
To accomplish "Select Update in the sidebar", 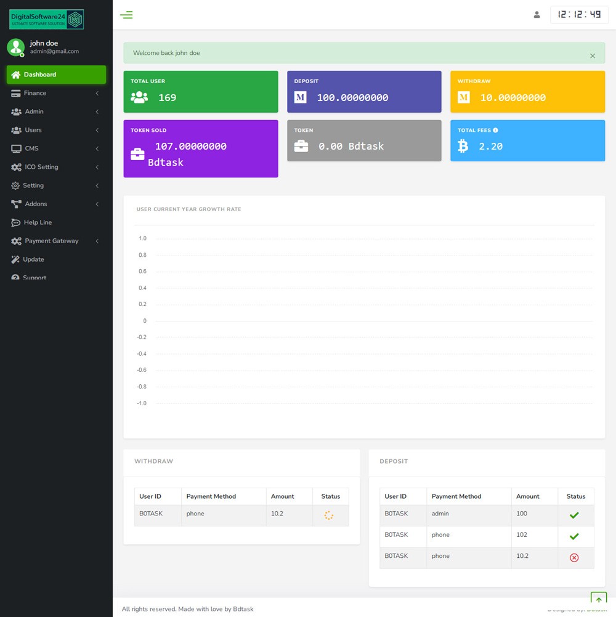I will pos(33,259).
